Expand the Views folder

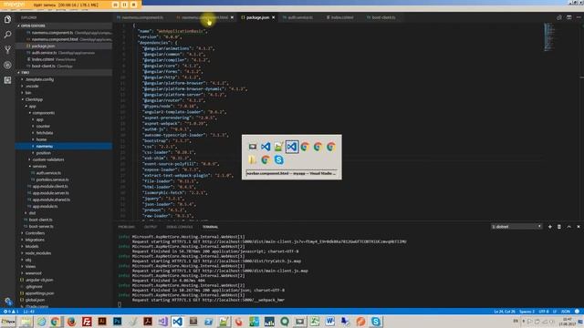pos(30,267)
